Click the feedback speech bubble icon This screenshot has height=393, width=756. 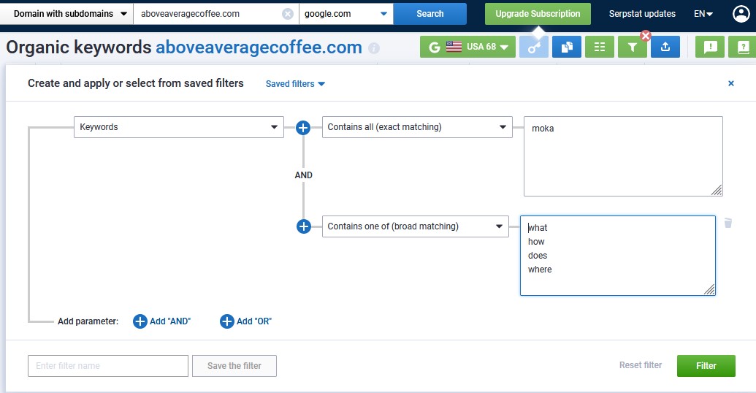tap(710, 47)
